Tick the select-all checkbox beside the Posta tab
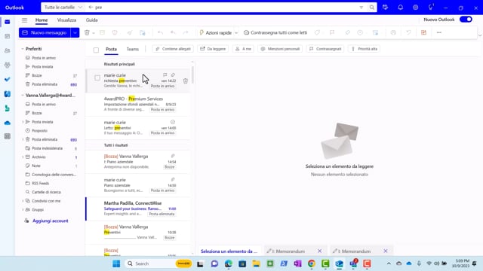483x271 pixels. (x=96, y=50)
